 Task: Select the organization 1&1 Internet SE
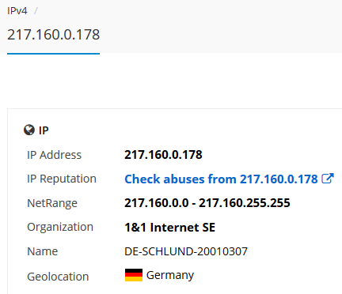click(x=170, y=228)
